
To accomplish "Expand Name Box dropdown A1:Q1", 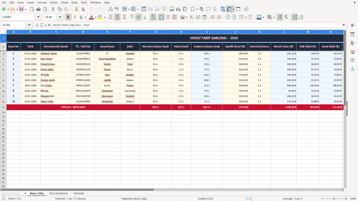I will pyautogui.click(x=29, y=25).
